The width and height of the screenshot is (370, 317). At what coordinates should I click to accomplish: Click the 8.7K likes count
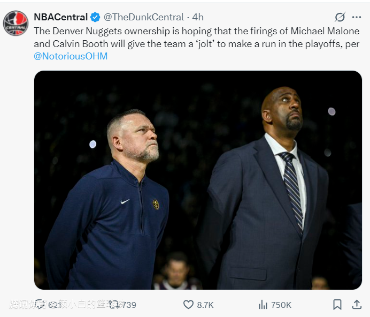pos(205,305)
